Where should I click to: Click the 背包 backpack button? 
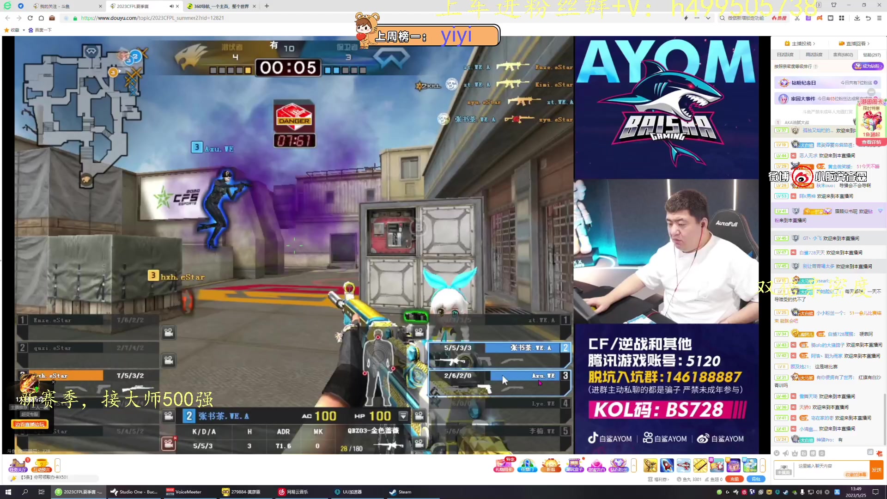tap(756, 479)
